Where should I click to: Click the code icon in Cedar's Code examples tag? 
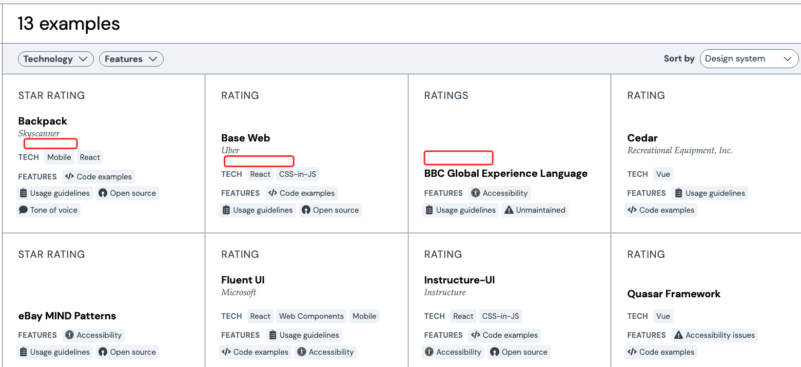point(632,210)
